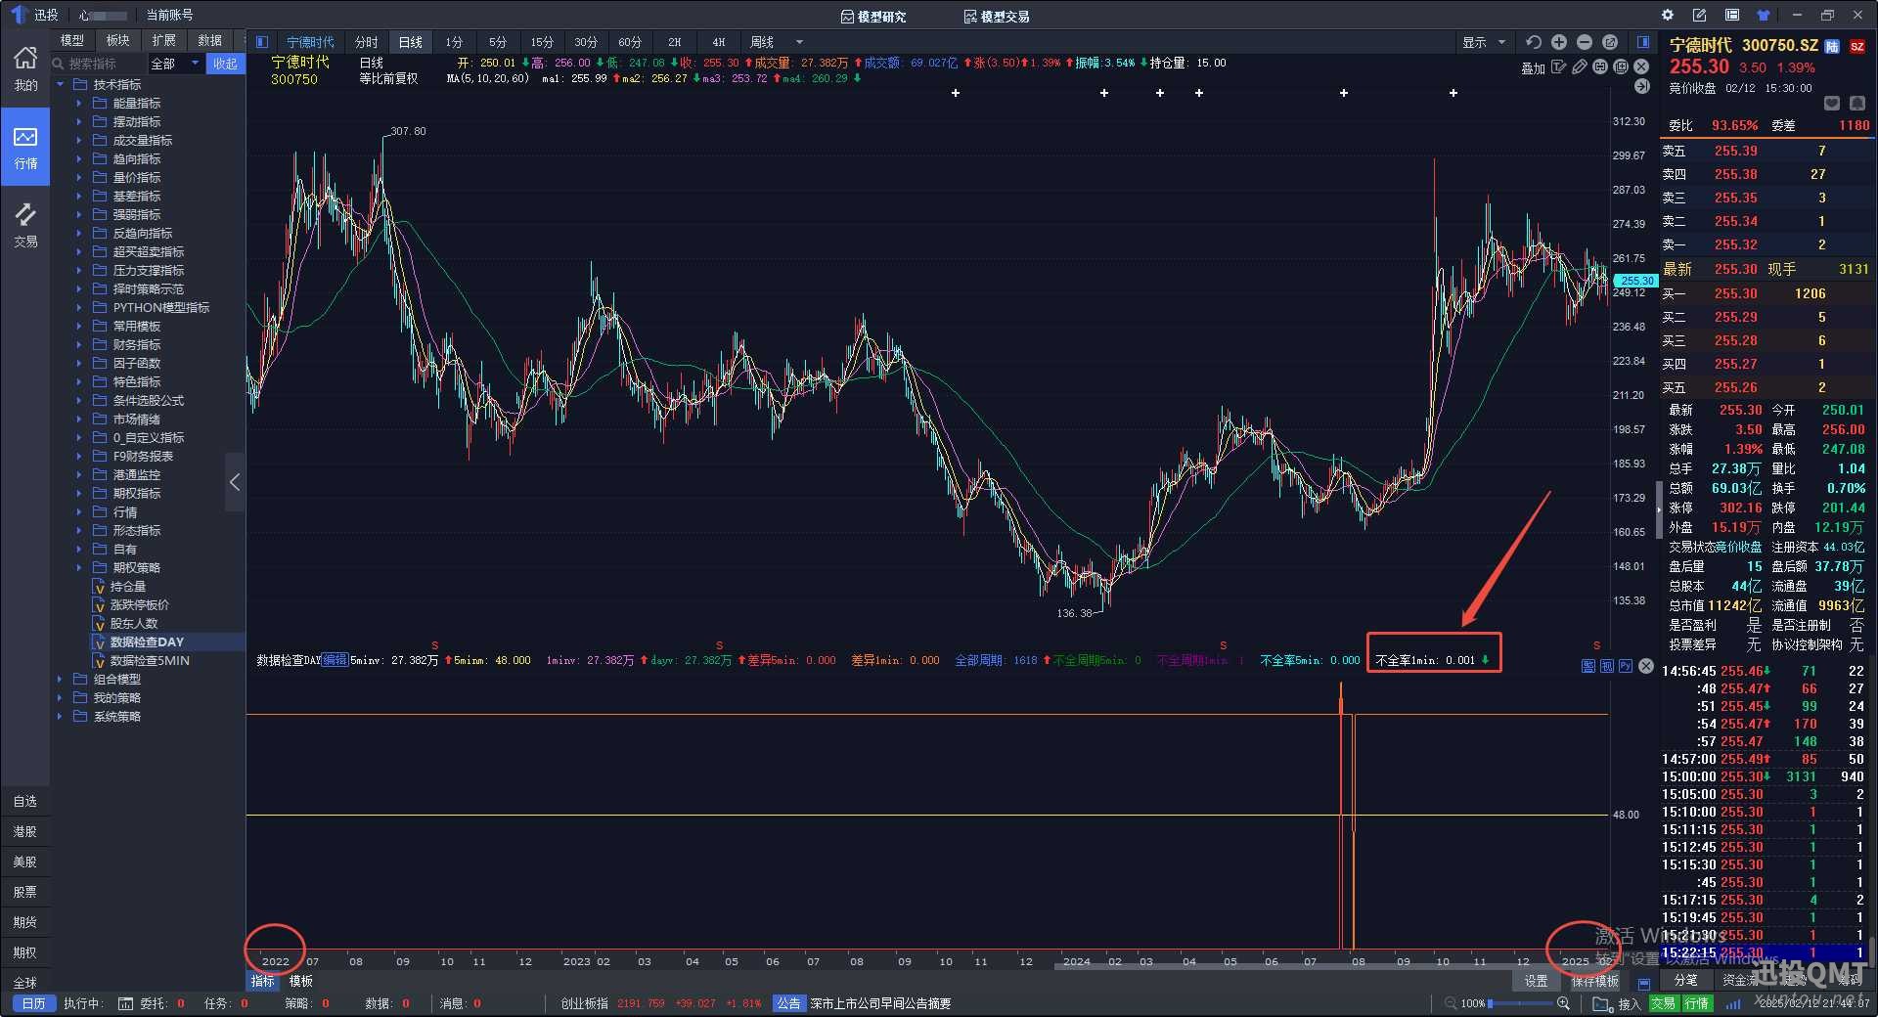Click the edit note icon in title bar
The image size is (1878, 1017).
pyautogui.click(x=1699, y=15)
